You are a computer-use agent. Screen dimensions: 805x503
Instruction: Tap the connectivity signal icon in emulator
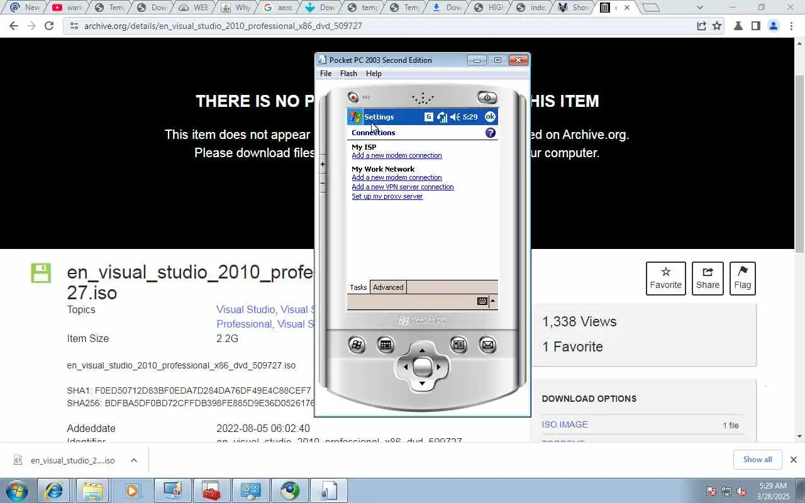(442, 117)
